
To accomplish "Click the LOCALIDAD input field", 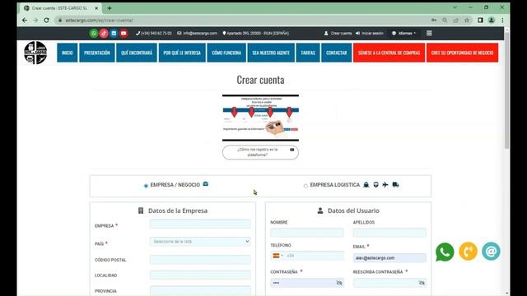I will tap(200, 275).
